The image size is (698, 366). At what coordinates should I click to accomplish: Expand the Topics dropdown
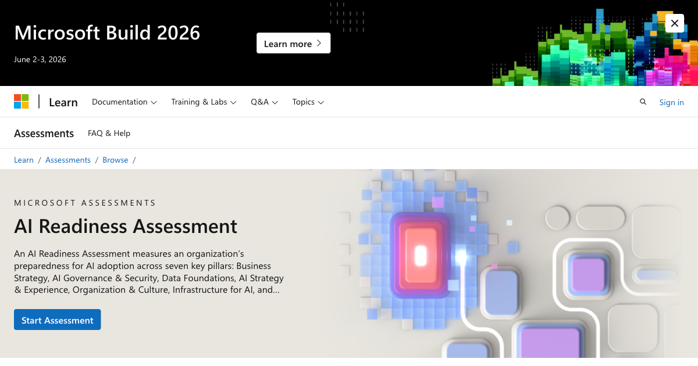click(308, 102)
